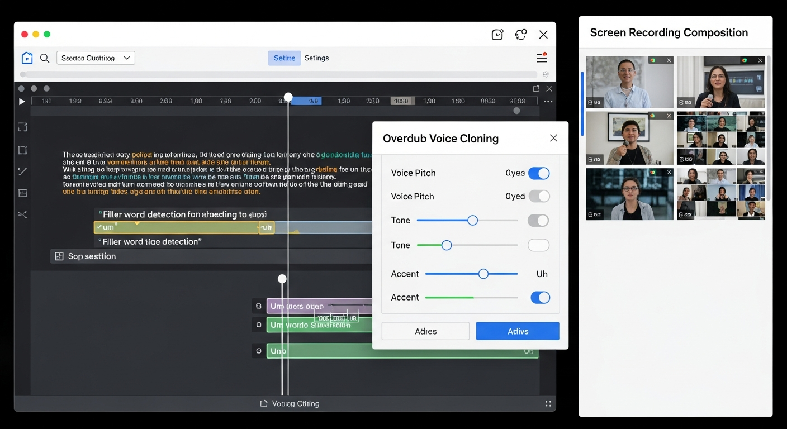Close the Overdub Voice Cloning dialog

click(553, 138)
